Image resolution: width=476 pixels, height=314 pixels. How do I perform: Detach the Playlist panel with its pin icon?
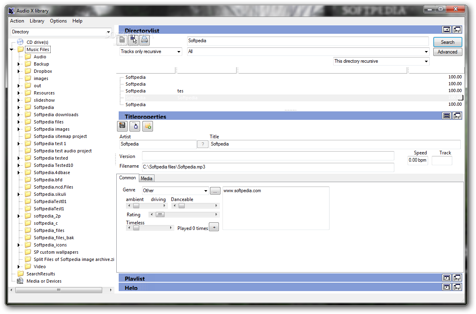coord(457,277)
